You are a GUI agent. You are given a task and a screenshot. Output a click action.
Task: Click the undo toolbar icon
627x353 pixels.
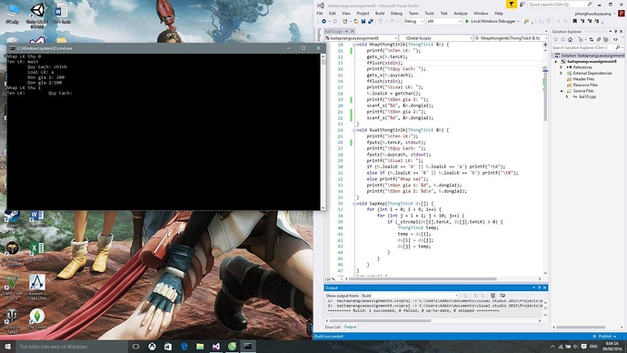click(381, 21)
